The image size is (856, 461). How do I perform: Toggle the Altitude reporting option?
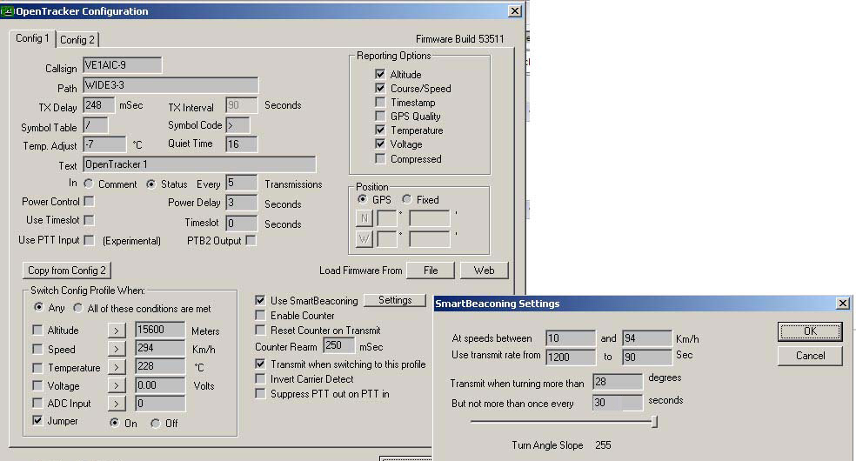[x=380, y=74]
